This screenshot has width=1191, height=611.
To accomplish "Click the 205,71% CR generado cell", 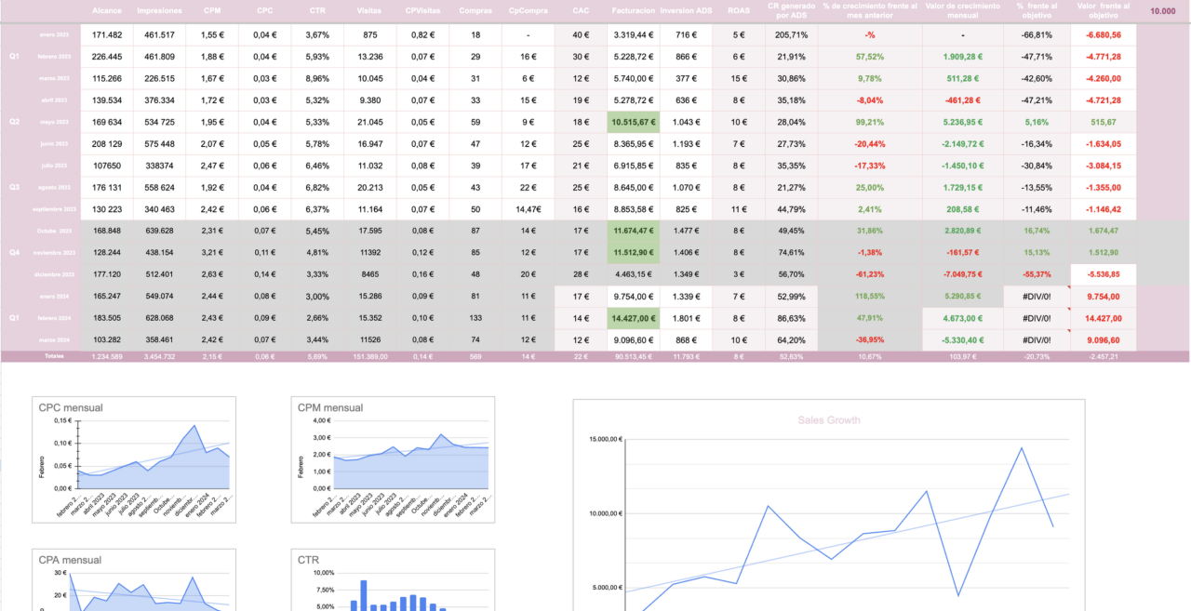I will [x=792, y=34].
